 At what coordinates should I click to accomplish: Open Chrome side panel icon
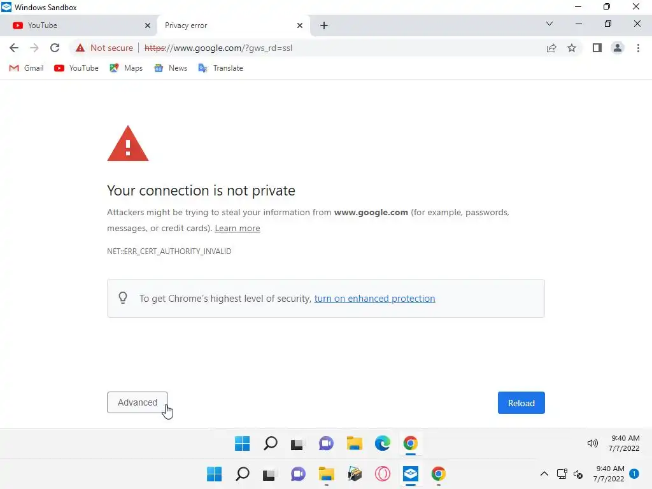[597, 48]
